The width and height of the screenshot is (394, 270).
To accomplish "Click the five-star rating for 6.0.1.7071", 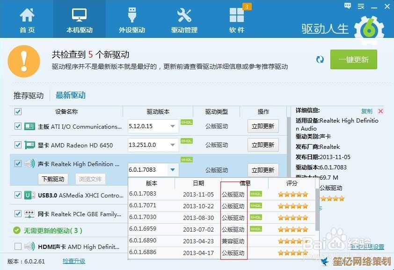I will click(x=293, y=206).
